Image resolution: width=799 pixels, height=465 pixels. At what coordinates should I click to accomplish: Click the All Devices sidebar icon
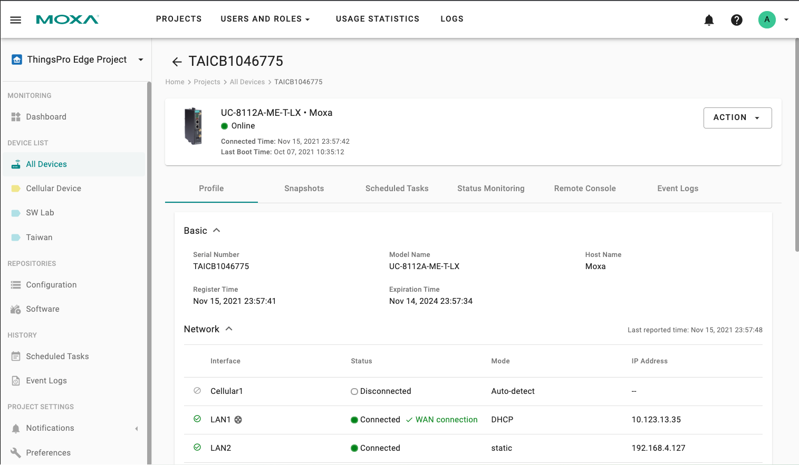pos(16,164)
